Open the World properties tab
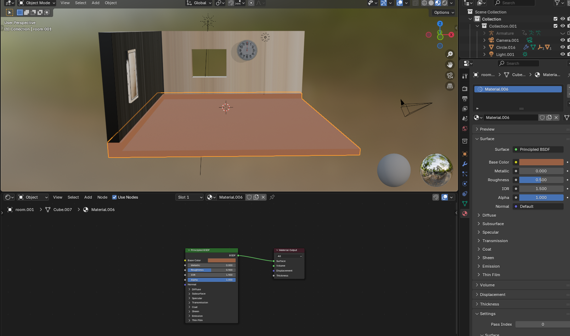The height and width of the screenshot is (336, 570). point(465,129)
